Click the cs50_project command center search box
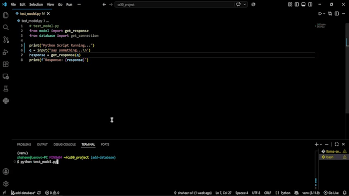The width and height of the screenshot is (349, 196). (x=174, y=5)
